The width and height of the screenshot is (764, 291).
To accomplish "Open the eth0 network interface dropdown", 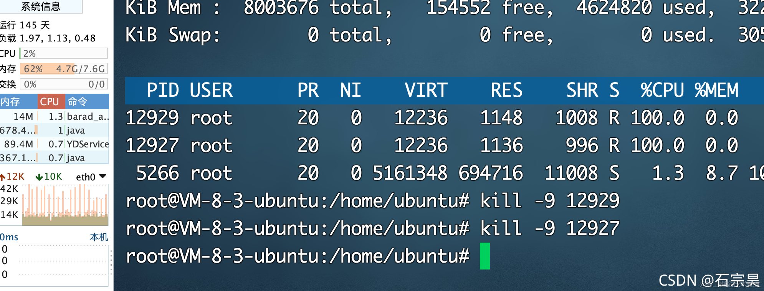I will click(x=91, y=177).
